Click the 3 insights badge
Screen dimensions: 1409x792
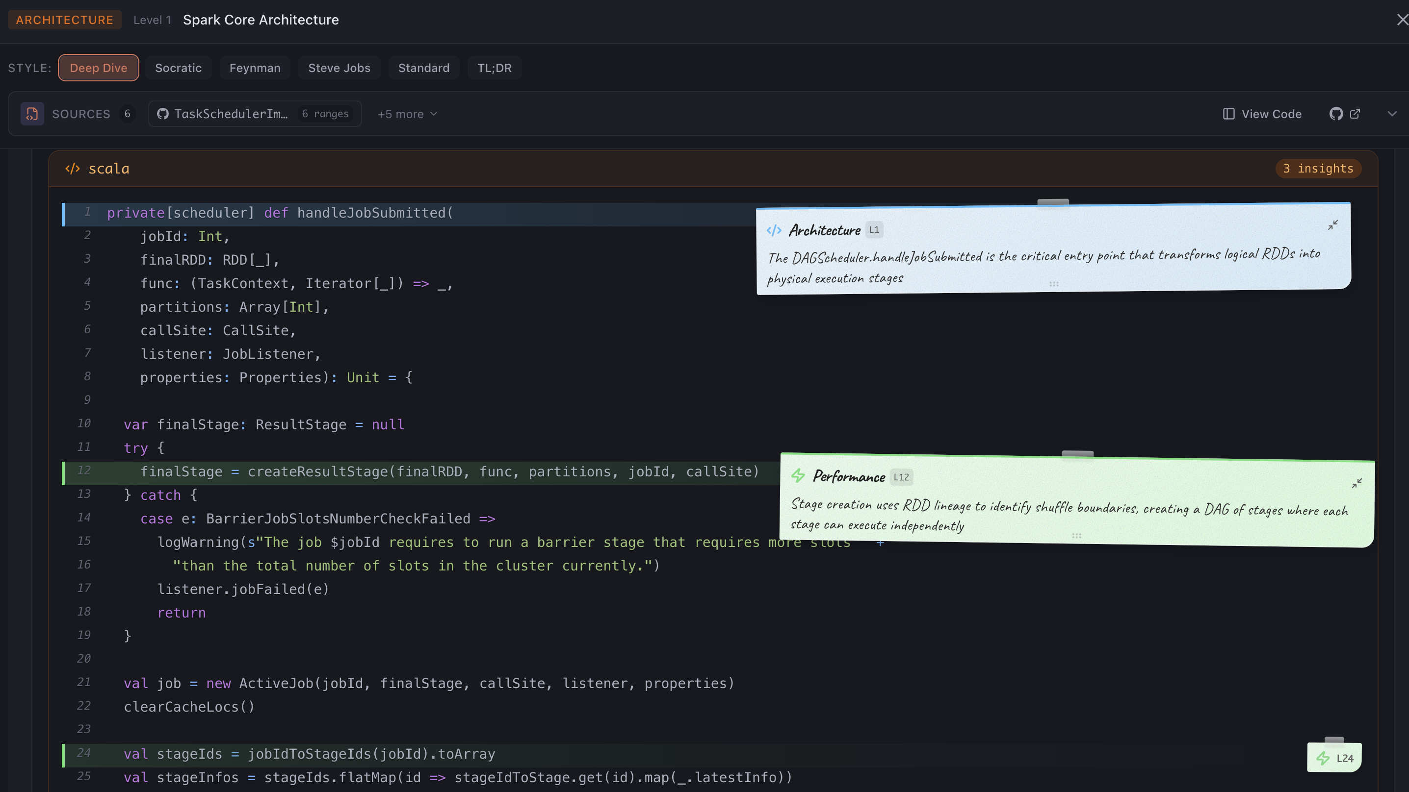[1318, 168]
